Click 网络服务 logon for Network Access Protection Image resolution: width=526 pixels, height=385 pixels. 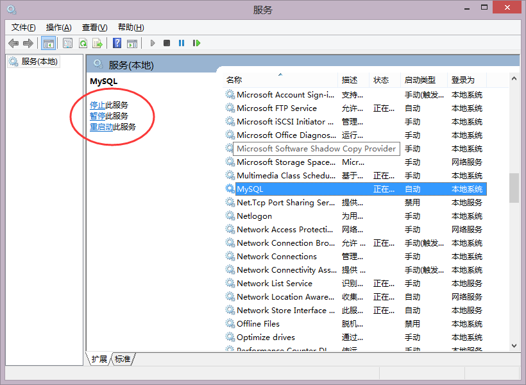466,230
